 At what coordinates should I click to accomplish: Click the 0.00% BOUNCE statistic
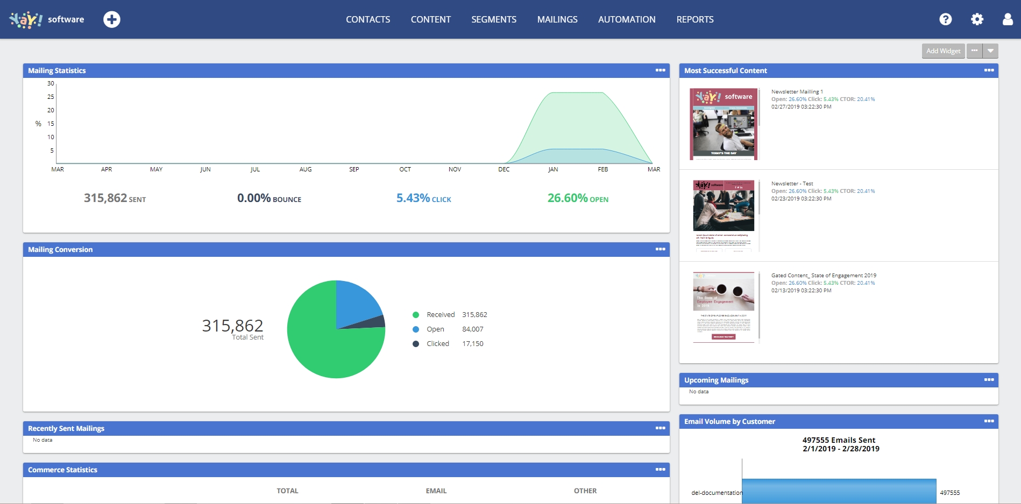(x=269, y=198)
